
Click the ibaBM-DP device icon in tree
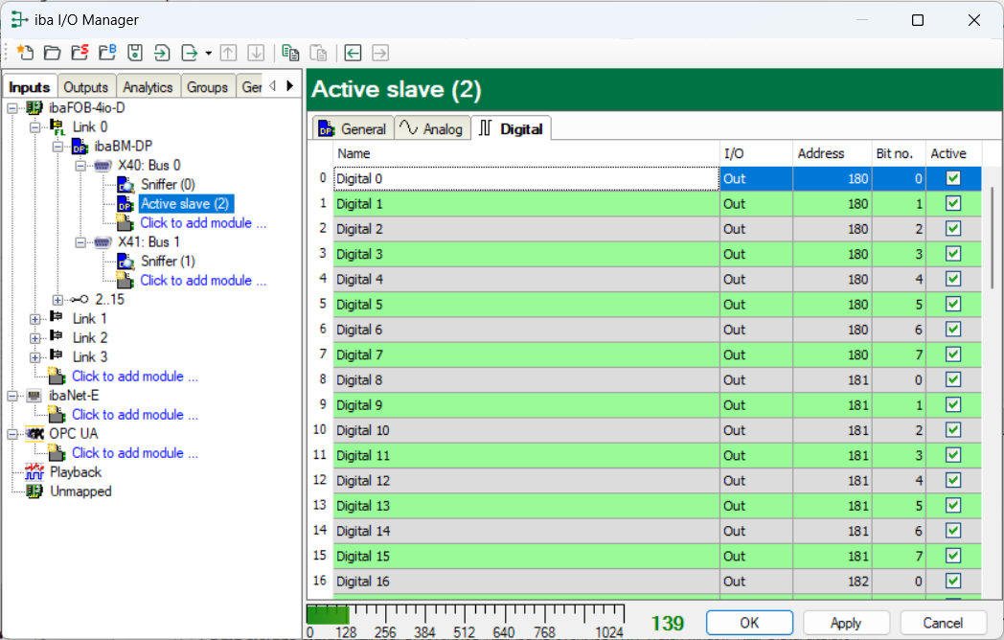[80, 146]
